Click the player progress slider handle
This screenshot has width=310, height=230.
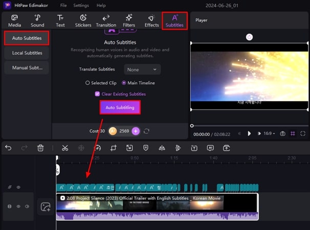(x=192, y=126)
